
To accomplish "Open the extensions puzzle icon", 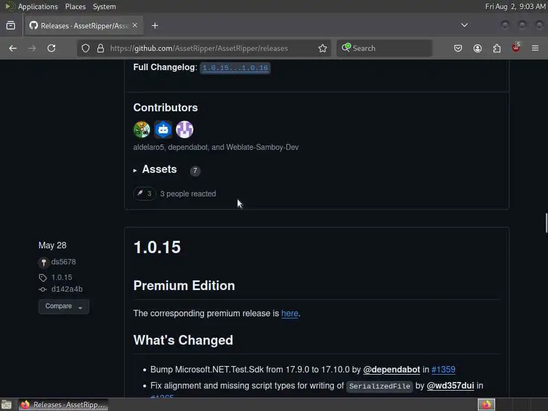I will (497, 48).
